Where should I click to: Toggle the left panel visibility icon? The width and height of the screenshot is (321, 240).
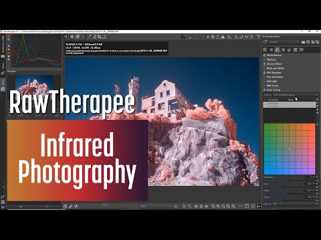[65, 37]
